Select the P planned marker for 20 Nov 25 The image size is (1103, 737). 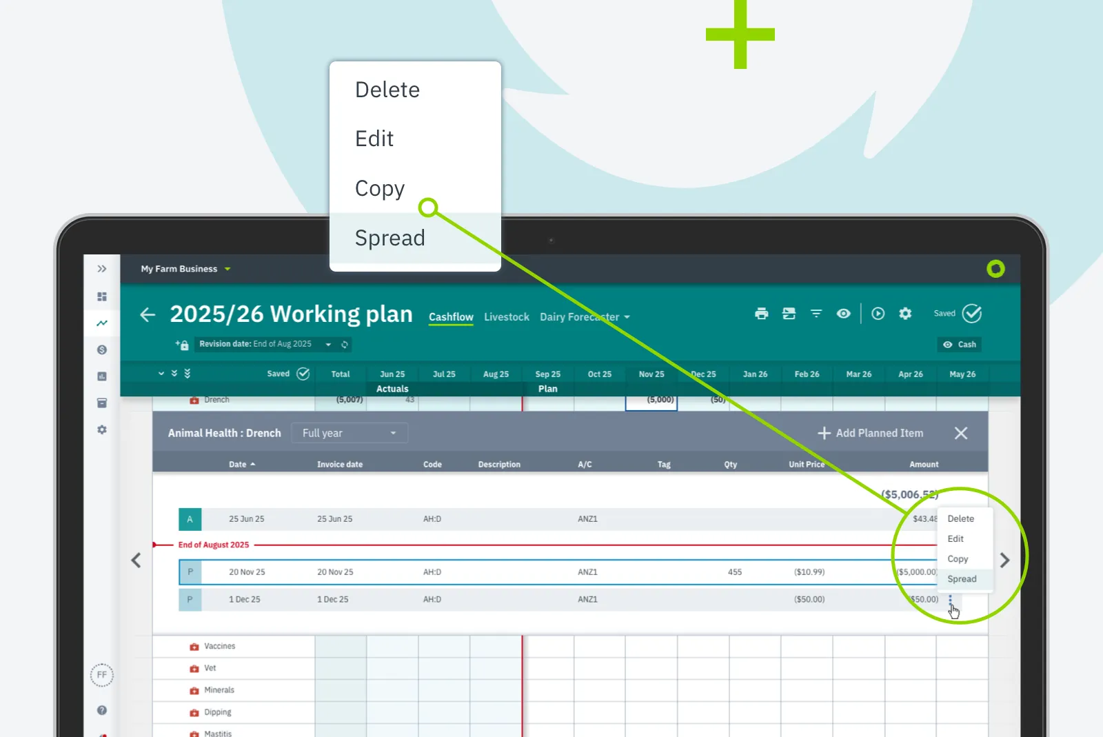pos(190,572)
